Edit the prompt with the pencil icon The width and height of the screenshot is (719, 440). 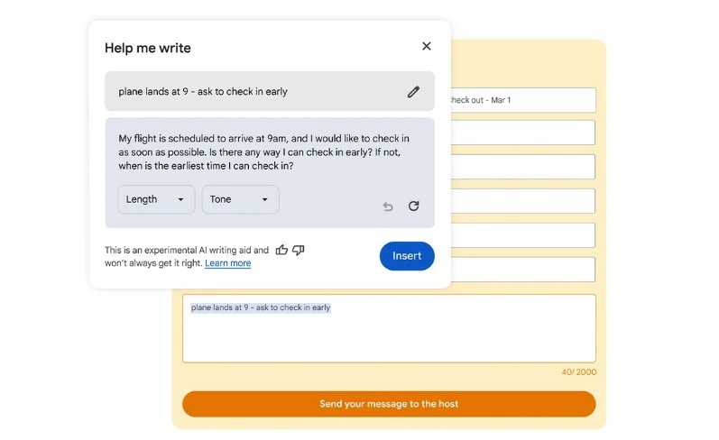coord(413,91)
